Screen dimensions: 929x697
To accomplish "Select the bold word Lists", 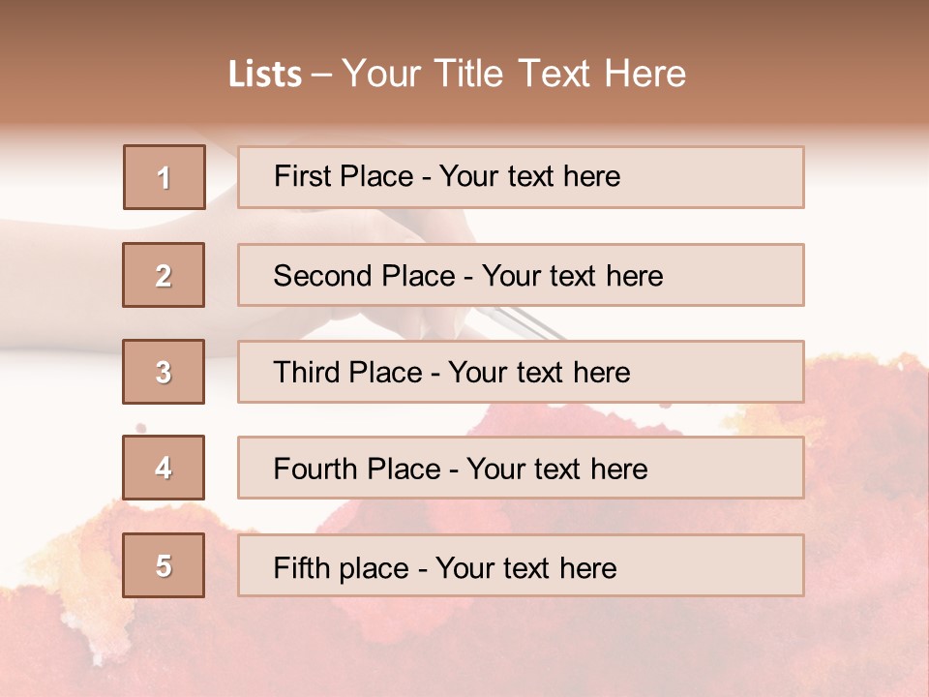I will (264, 74).
